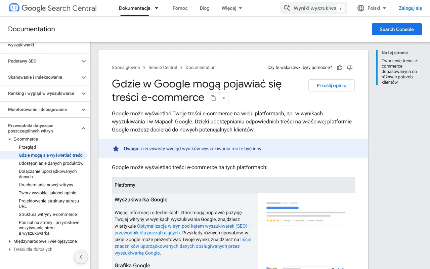Collapse the left navigation sidebar
The height and width of the screenshot is (269, 430).
click(81, 257)
